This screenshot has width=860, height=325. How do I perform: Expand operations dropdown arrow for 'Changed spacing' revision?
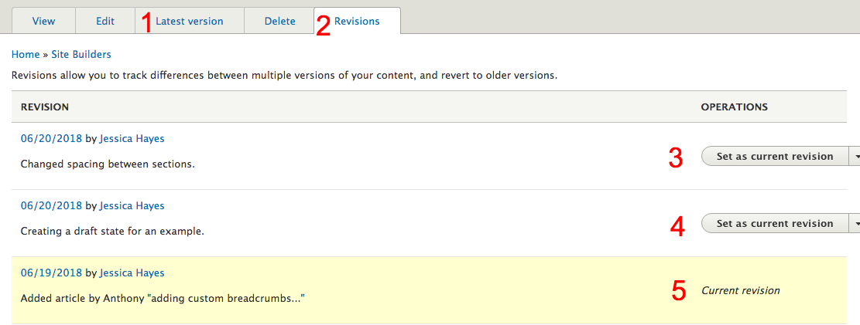coord(855,156)
